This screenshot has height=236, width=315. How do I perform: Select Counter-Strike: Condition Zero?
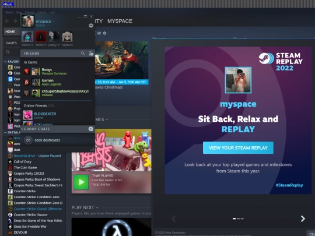36,197
